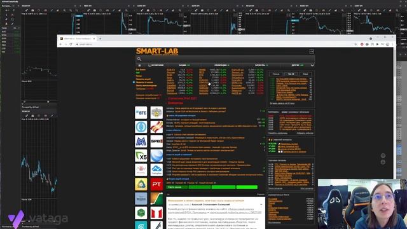The width and height of the screenshot is (407, 229).
Task: Select the middle tab in top-right widget
Action: pyautogui.click(x=291, y=74)
